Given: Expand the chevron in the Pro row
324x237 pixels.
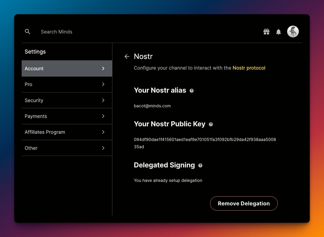Looking at the screenshot, I should (x=103, y=84).
